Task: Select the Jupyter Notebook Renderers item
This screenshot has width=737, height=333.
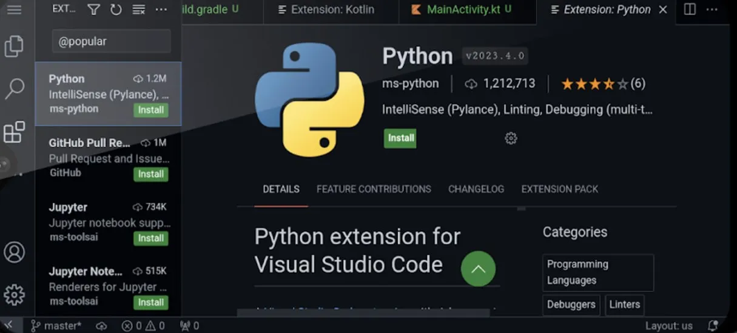Action: click(x=109, y=286)
